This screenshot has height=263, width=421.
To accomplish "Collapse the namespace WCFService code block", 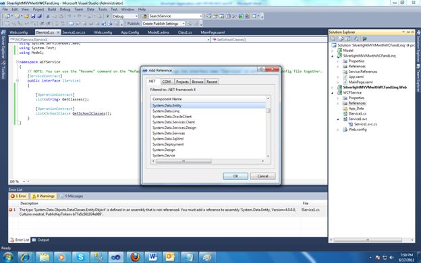I will (x=17, y=62).
